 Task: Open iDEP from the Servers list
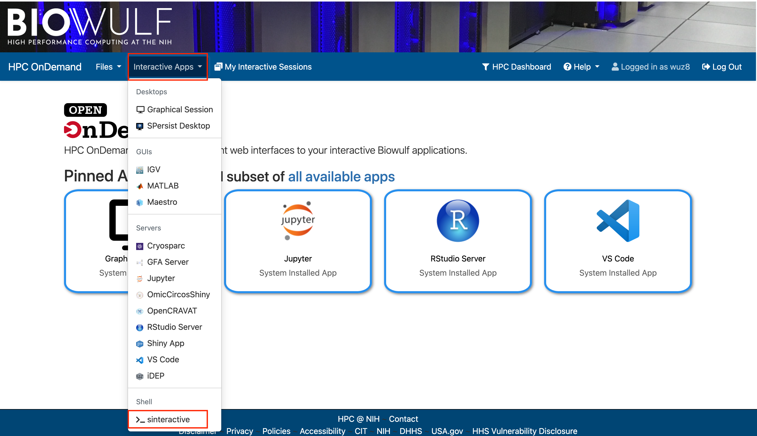point(175,376)
